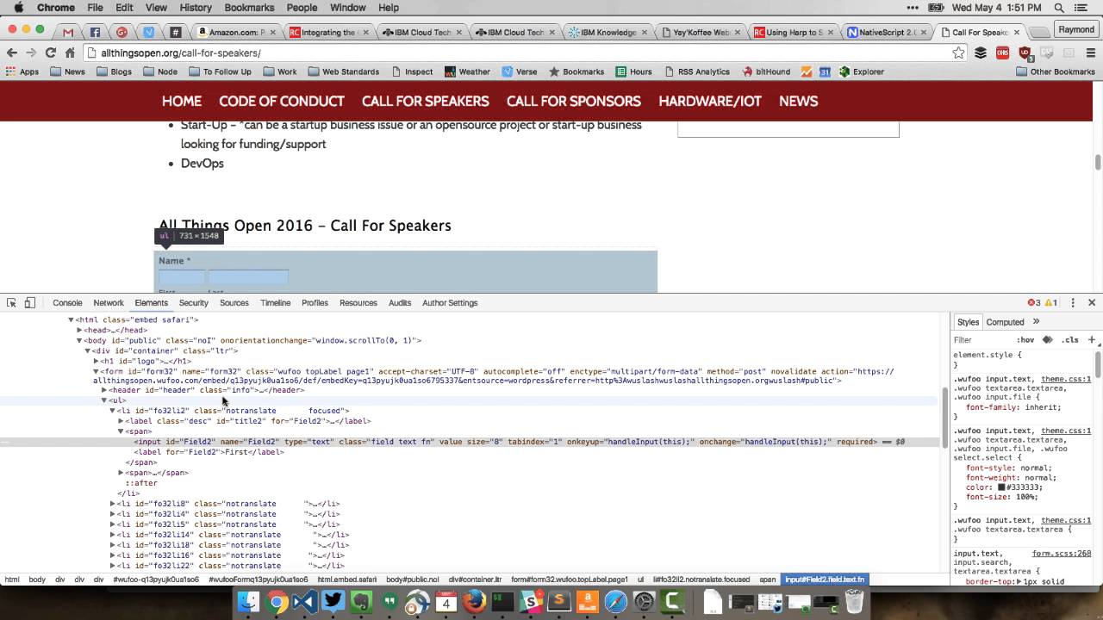Click the Chrome back arrow

(x=12, y=53)
